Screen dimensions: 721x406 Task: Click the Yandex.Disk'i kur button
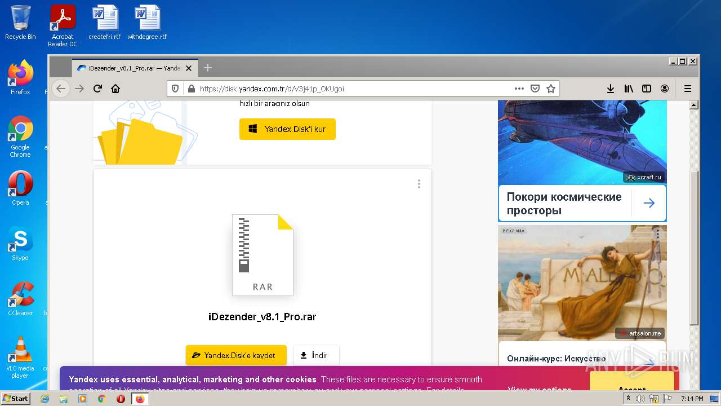(287, 129)
